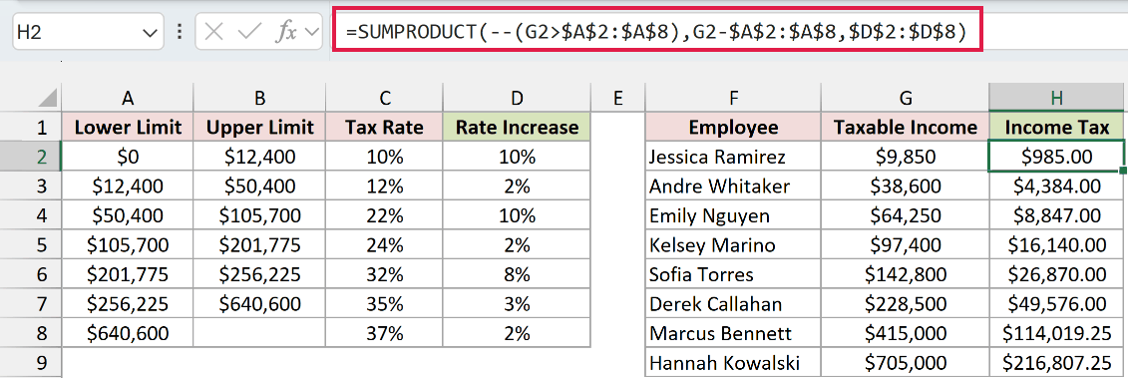Select the $97,400 taxable income cell

tap(905, 244)
